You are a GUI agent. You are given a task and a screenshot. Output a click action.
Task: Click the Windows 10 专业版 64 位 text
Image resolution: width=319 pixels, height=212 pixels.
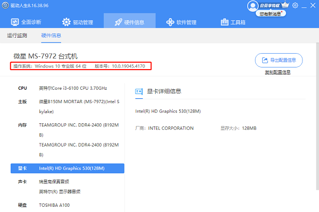(61, 66)
